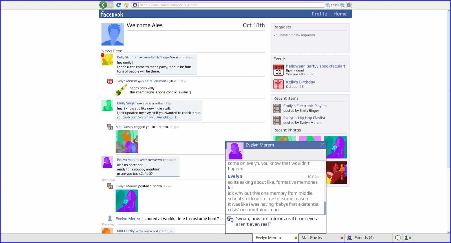Click the Oct 31 calendar icon
The image size is (451, 243).
[278, 70]
